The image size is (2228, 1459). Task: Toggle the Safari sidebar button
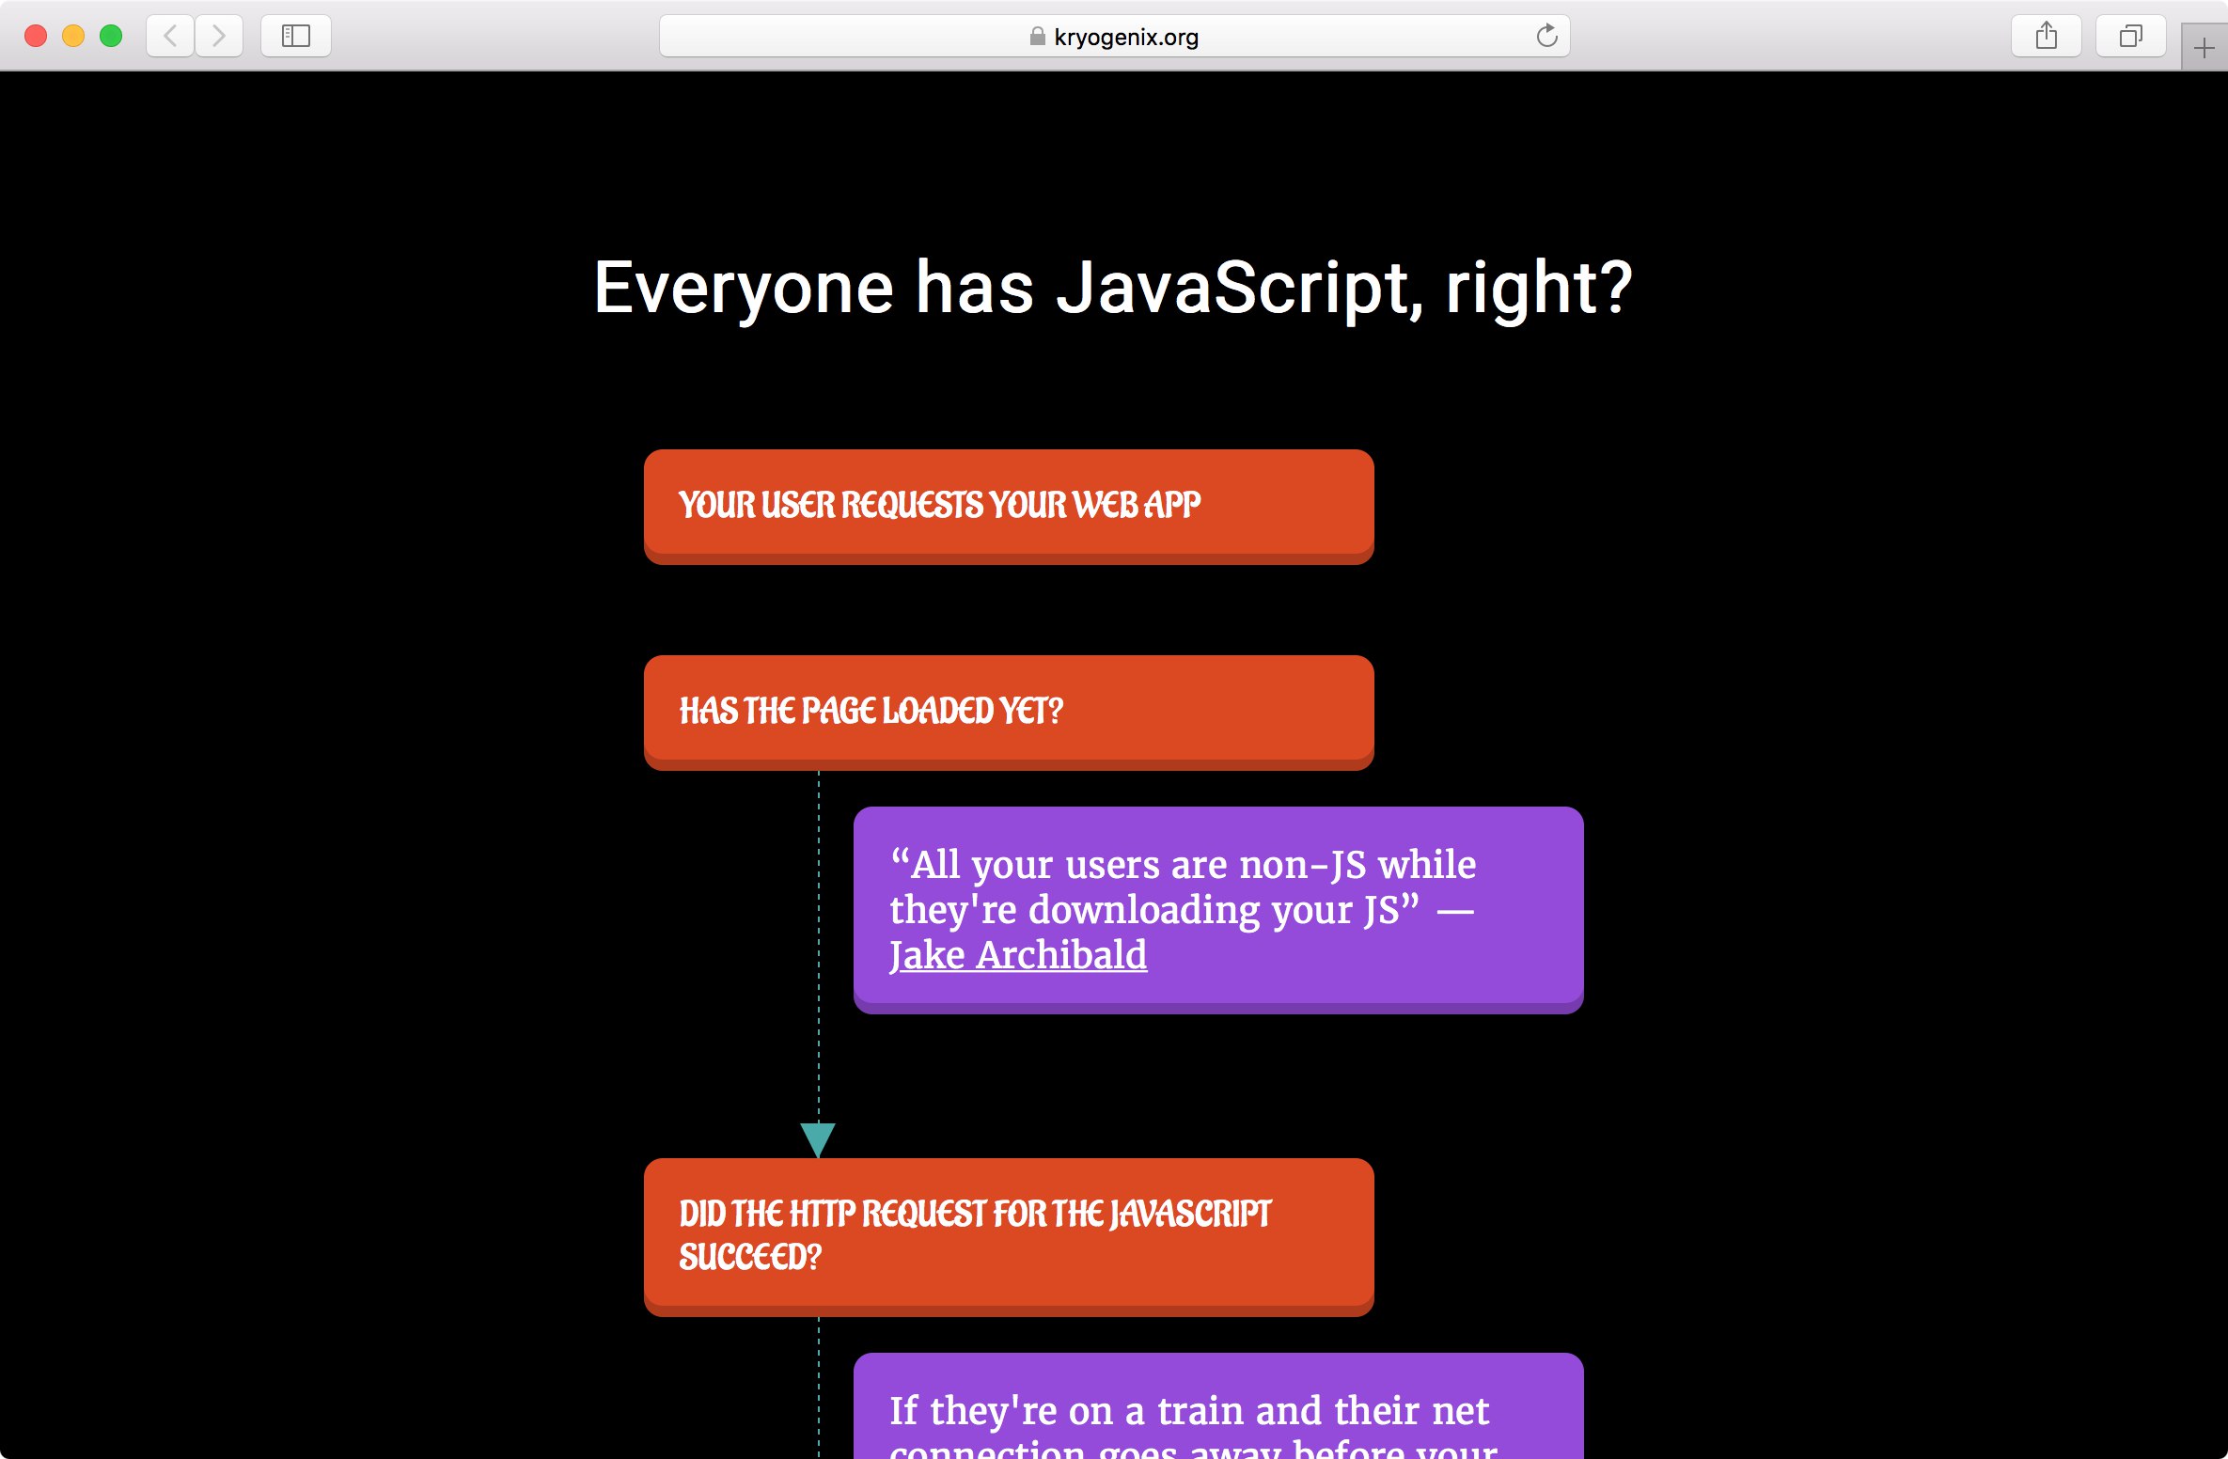(296, 36)
